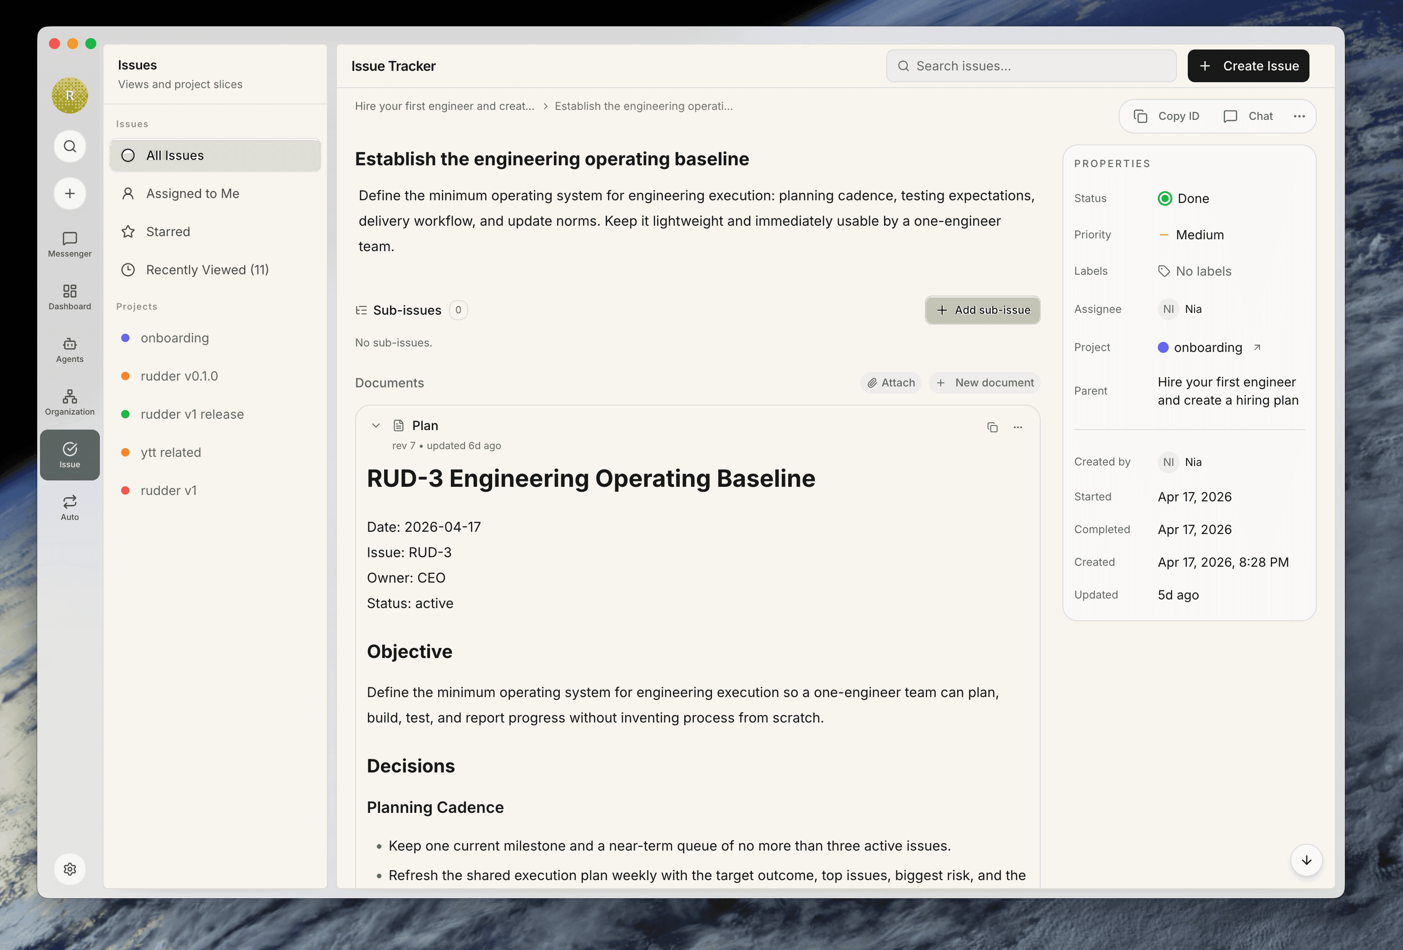Image resolution: width=1403 pixels, height=950 pixels.
Task: Open Recently Viewed (11) list
Action: coord(215,269)
